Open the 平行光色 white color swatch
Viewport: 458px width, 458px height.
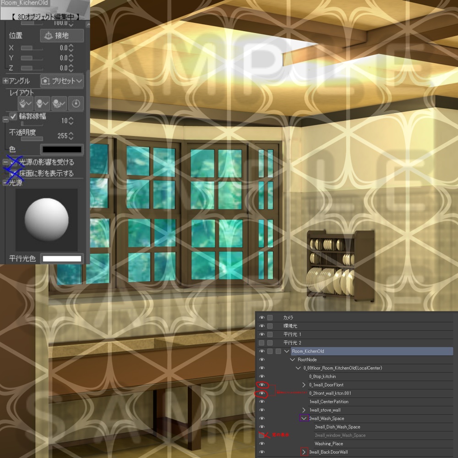point(62,258)
